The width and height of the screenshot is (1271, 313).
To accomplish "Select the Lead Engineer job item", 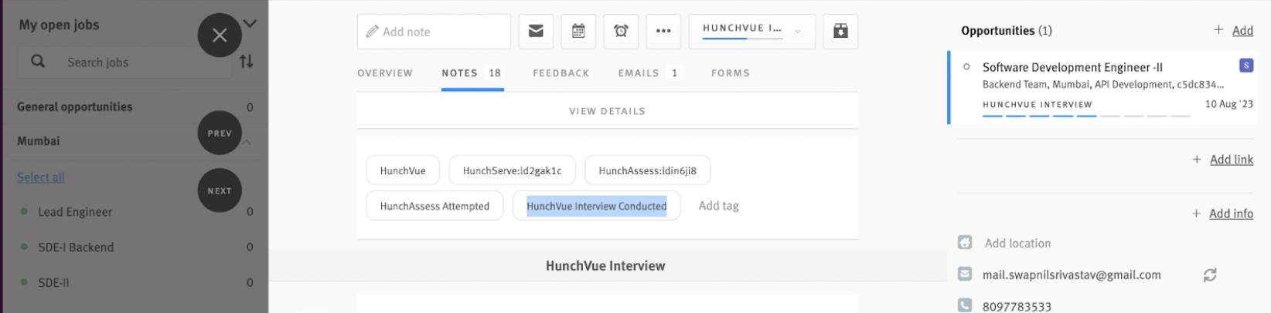I will tap(75, 212).
